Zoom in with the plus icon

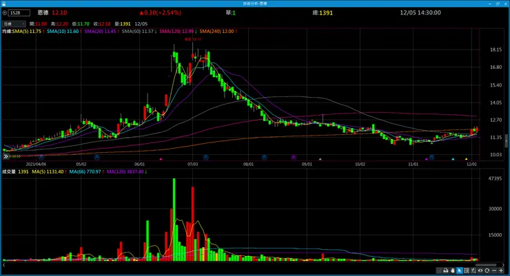(x=501, y=270)
